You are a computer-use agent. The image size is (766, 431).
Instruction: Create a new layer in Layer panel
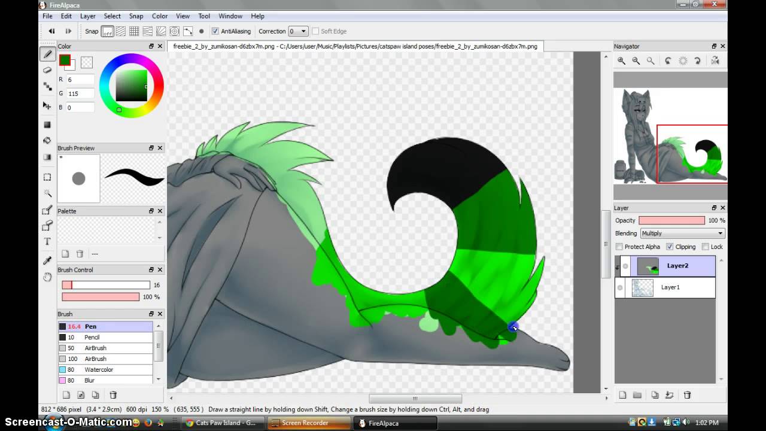point(622,395)
